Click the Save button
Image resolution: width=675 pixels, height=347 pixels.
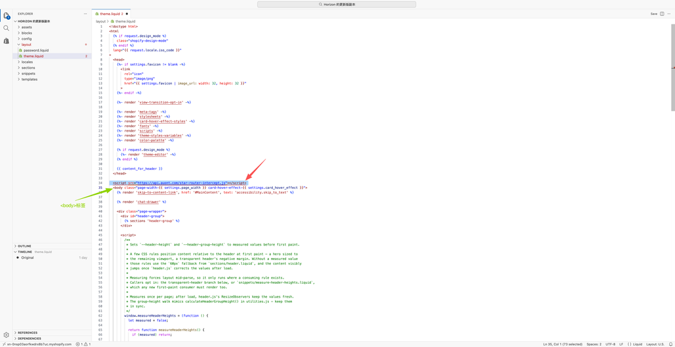pyautogui.click(x=653, y=14)
